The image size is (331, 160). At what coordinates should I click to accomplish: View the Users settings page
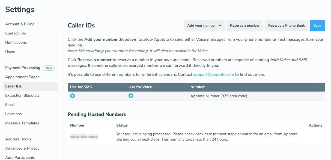click(10, 52)
